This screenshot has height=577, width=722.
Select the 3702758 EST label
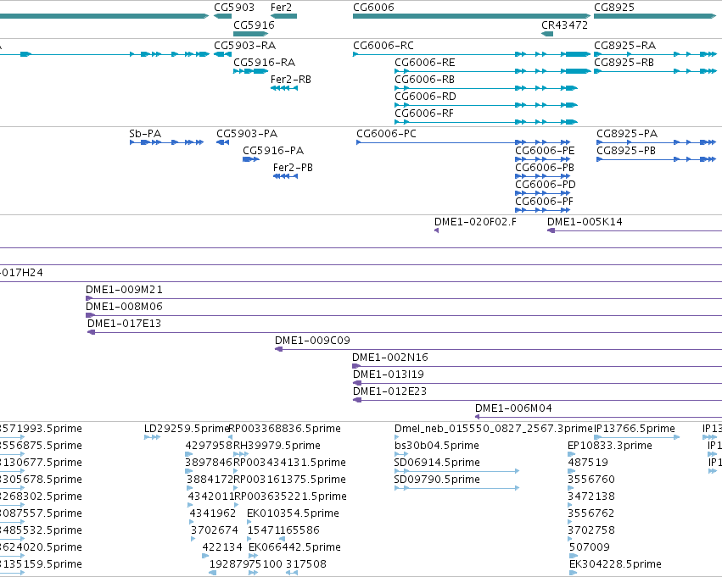pyautogui.click(x=591, y=530)
